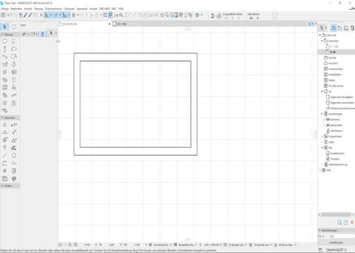Screen dimensions: 355x253
Task: Click the Einstellungen button
Action: click(x=336, y=242)
